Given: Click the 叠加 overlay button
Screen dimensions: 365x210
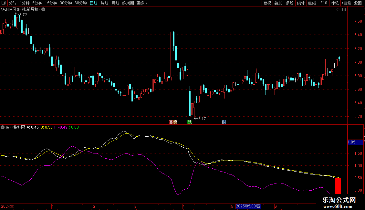Looking at the screenshot, I should [x=278, y=3].
